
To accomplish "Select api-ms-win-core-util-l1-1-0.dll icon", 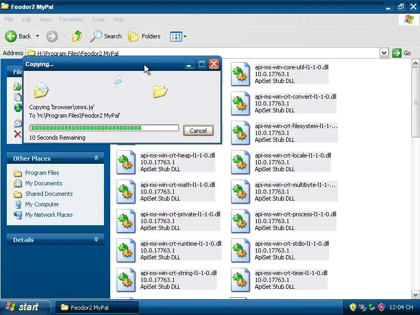I will (x=240, y=74).
